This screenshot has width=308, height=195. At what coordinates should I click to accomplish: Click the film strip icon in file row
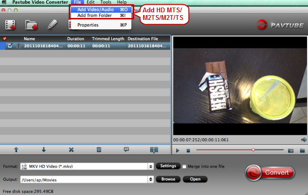pos(18,46)
